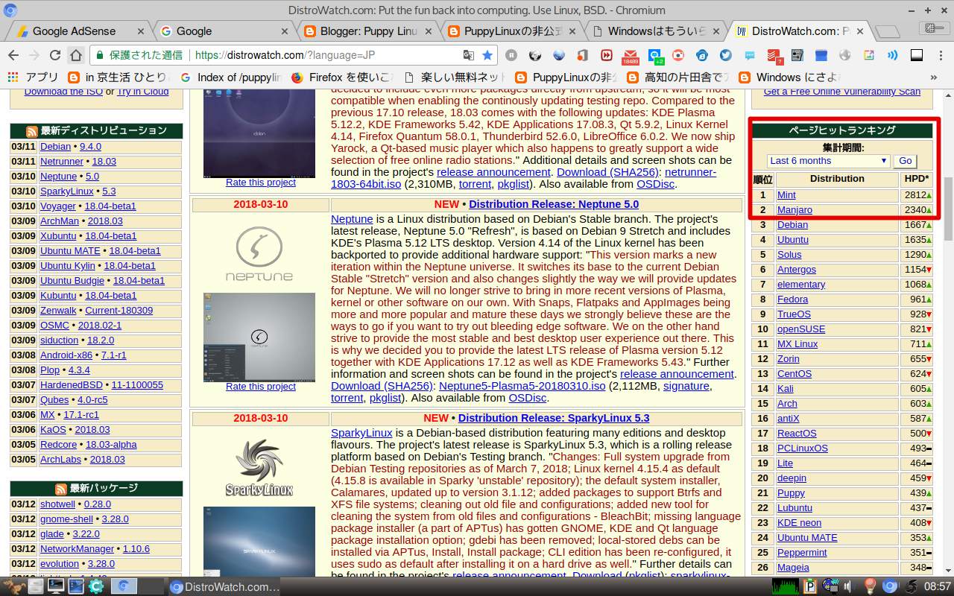The width and height of the screenshot is (954, 596).
Task: Open the Manjaro link in ranking
Action: pos(795,210)
